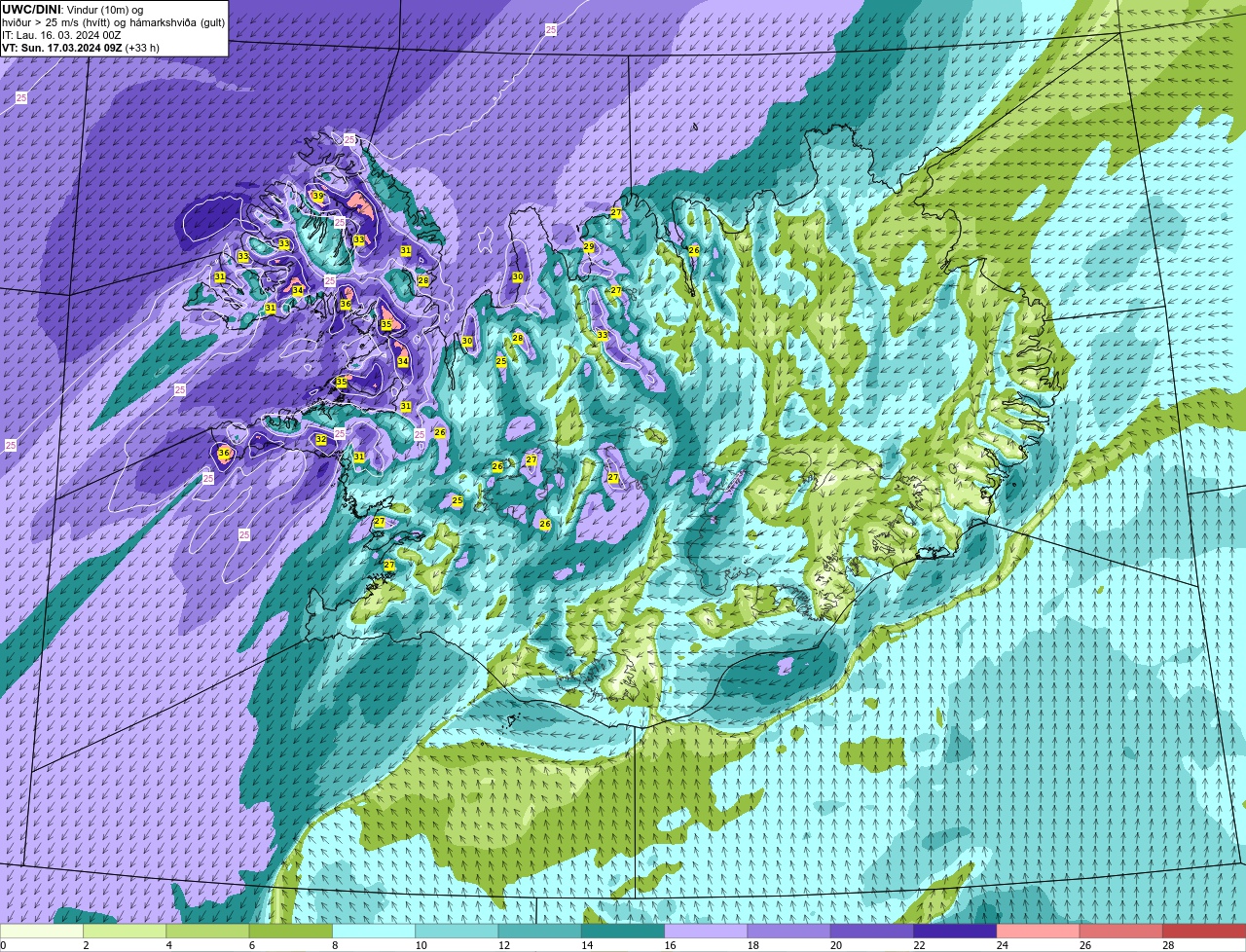
Task: Click the yellow gust marker reading 32
Action: 321,440
